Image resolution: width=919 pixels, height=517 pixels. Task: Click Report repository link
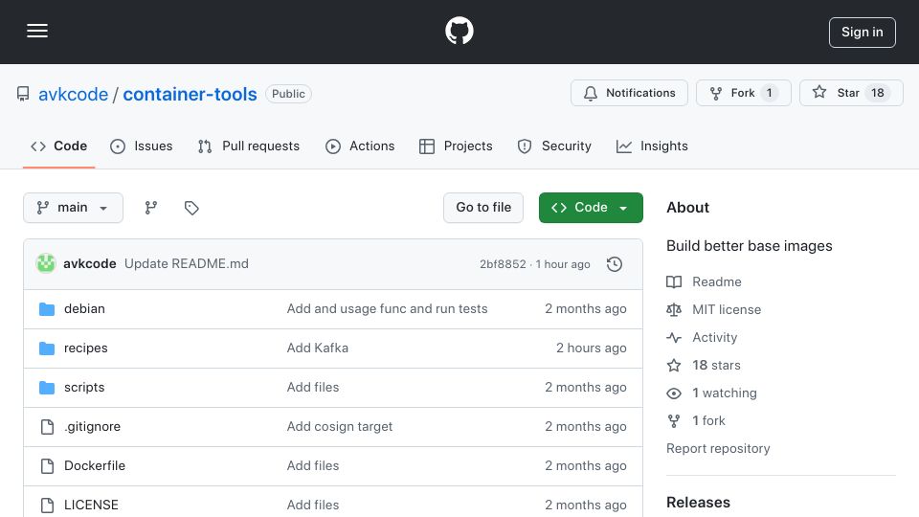(x=718, y=448)
